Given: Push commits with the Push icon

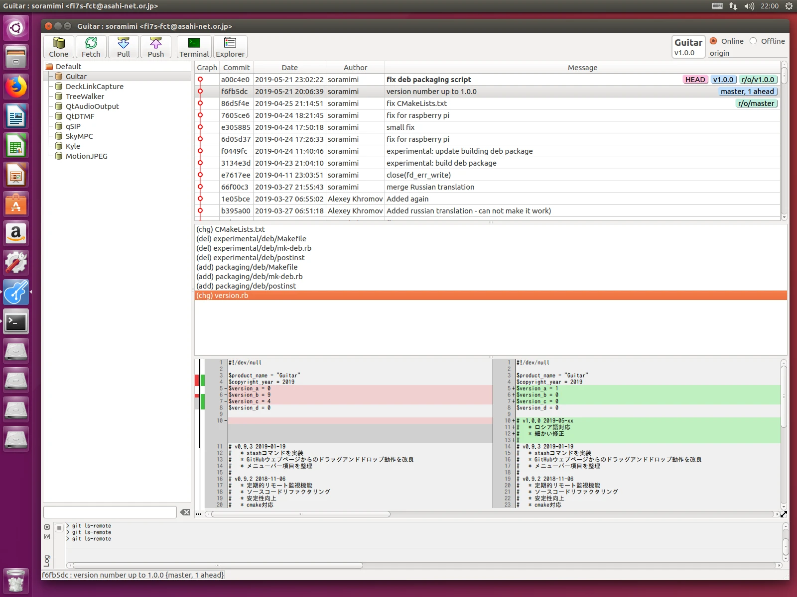Looking at the screenshot, I should pos(156,47).
